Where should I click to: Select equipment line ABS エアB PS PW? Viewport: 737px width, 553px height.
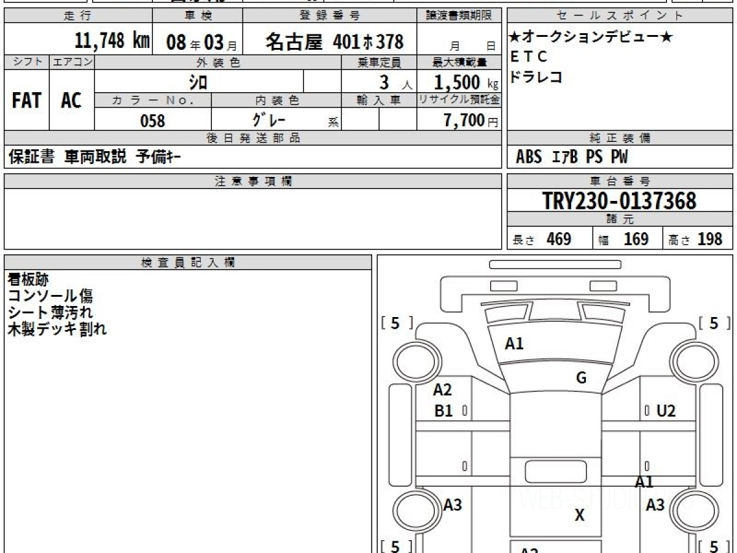coord(572,157)
